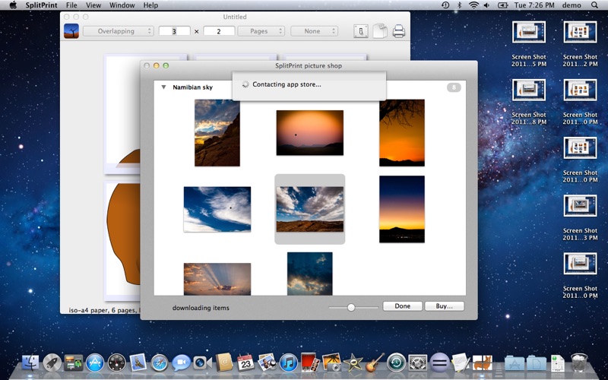This screenshot has height=380, width=608.
Task: Open Spotlight search magnifier
Action: 594,5
